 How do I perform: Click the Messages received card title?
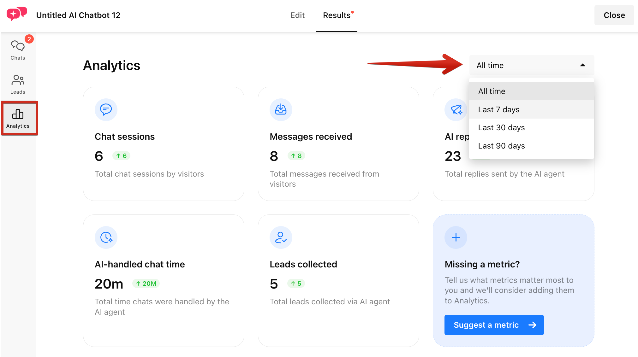[311, 137]
